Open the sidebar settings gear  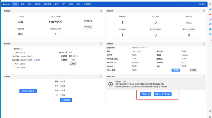tap(210, 116)
